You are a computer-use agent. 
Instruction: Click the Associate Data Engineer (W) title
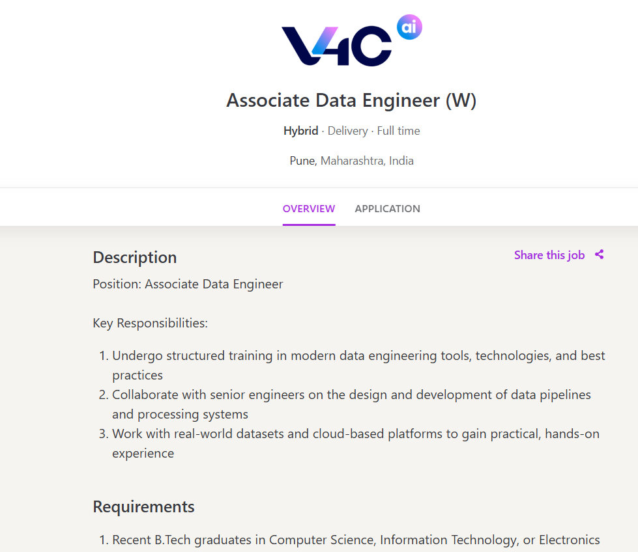coord(351,101)
